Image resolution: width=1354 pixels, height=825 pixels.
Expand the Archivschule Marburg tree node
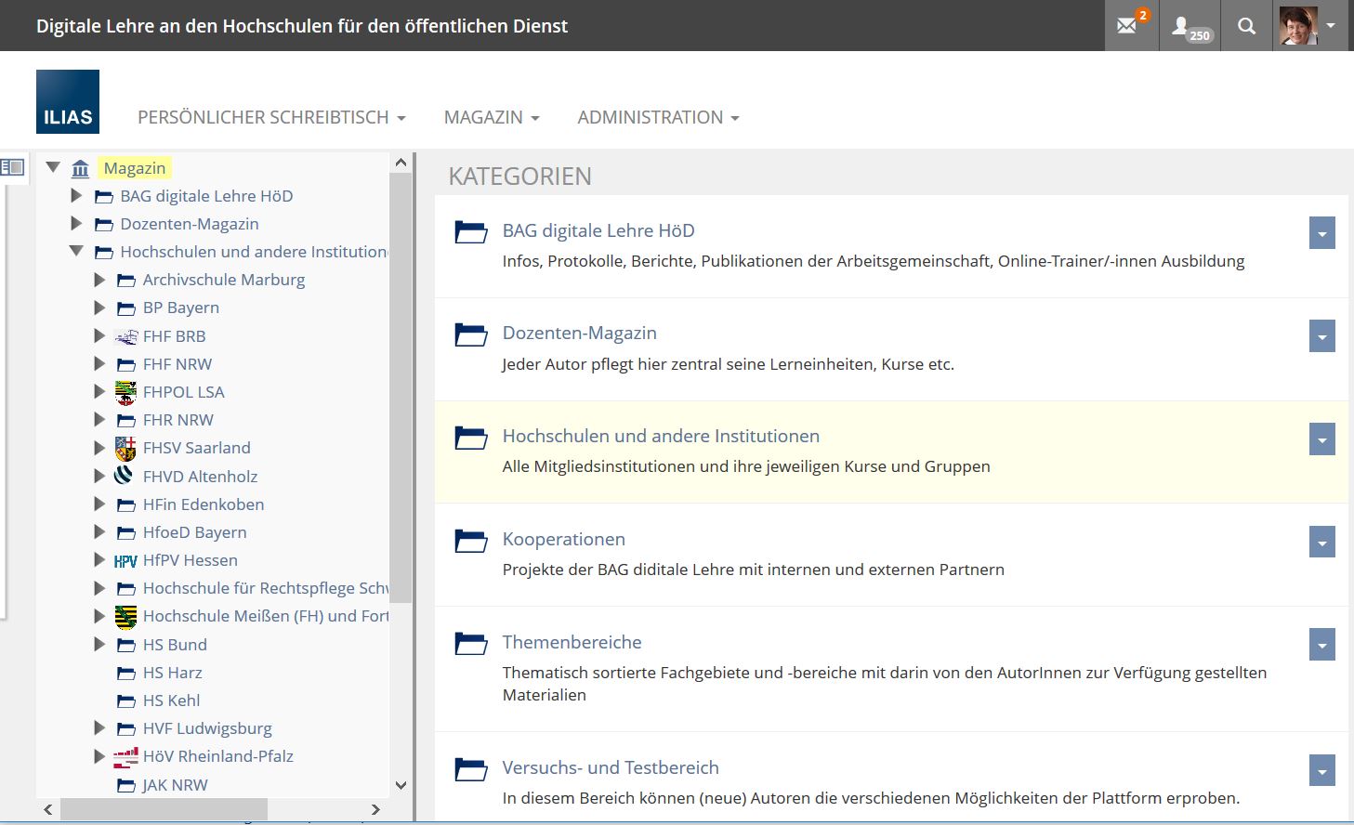[99, 280]
